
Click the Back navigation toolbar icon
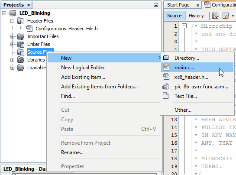[226, 16]
